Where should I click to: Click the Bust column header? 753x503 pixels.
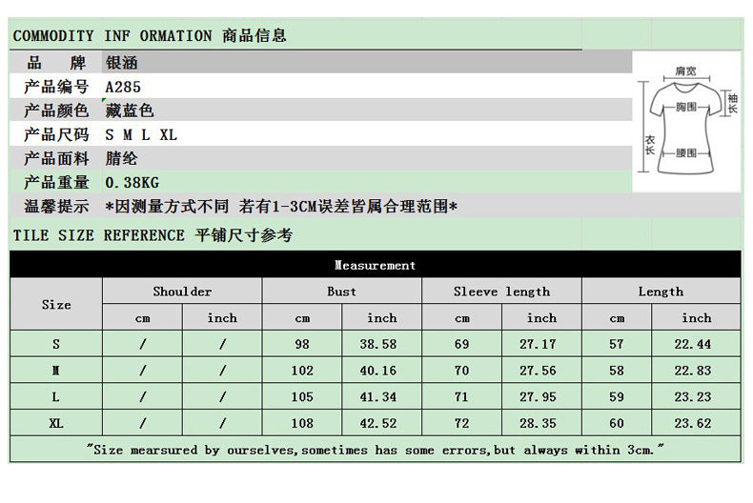[x=341, y=292]
